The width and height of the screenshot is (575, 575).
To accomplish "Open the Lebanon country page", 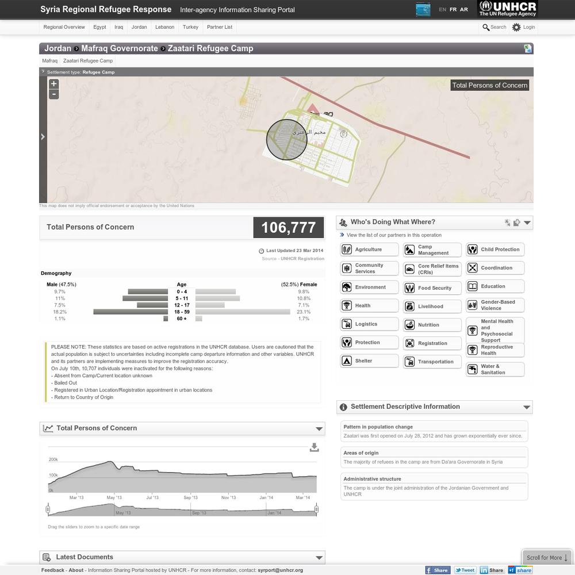I will click(164, 27).
